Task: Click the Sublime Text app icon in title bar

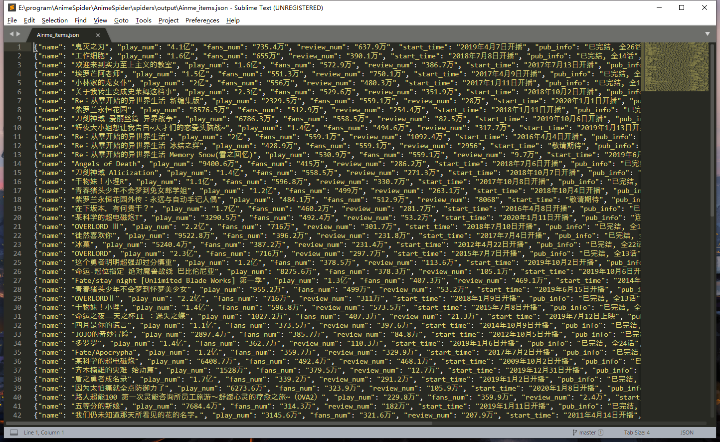Action: [11, 7]
